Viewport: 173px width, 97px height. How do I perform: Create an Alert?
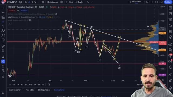pos(69,2)
